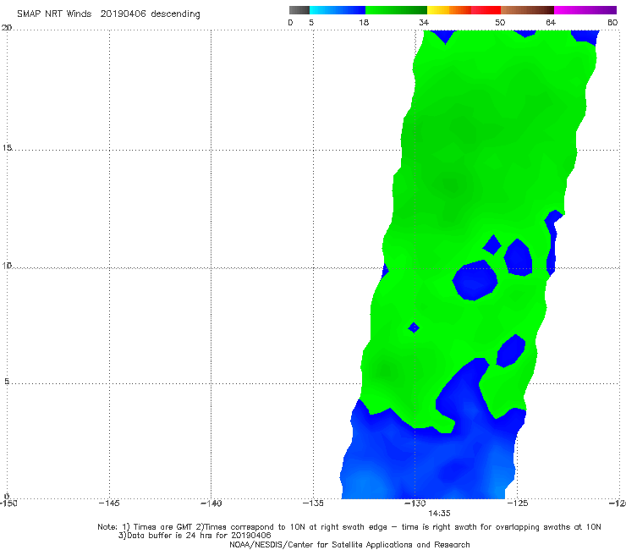Click the word "descending" in the title
The height and width of the screenshot is (550, 626).
tap(175, 14)
